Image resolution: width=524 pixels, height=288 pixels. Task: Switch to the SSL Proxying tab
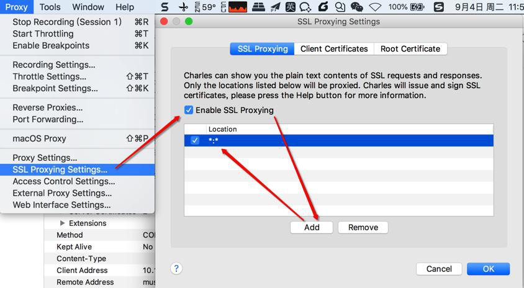click(263, 49)
